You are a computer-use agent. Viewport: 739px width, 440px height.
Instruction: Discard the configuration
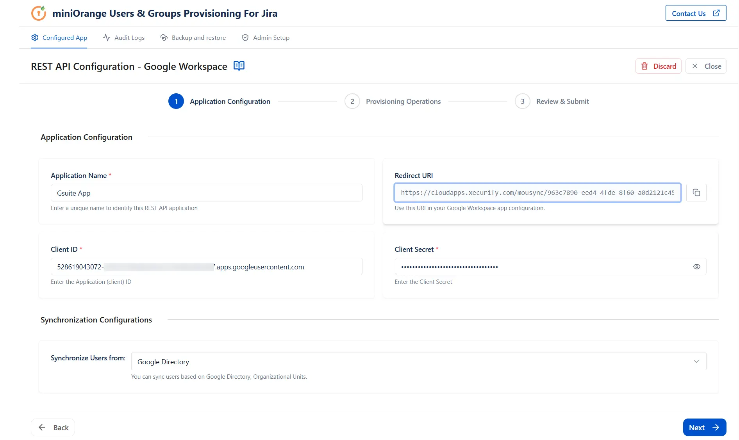click(x=658, y=66)
